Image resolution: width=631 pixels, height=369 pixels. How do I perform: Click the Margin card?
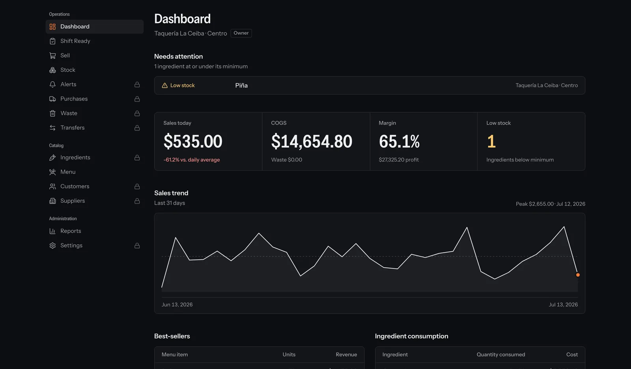[x=424, y=142]
